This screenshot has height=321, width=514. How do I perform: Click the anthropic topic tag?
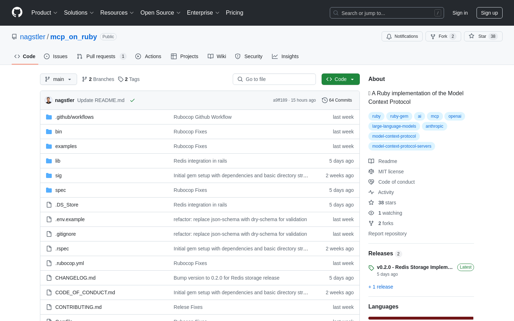434,126
